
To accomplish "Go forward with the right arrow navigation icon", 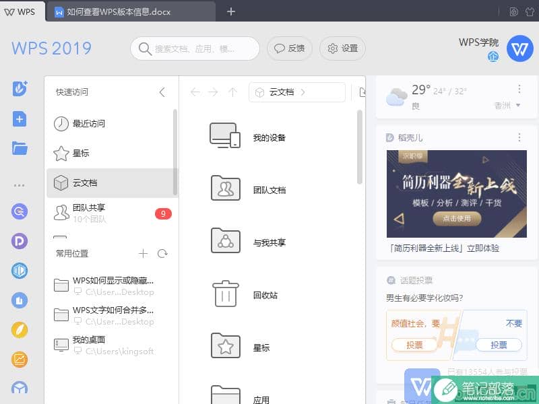I will pos(213,92).
